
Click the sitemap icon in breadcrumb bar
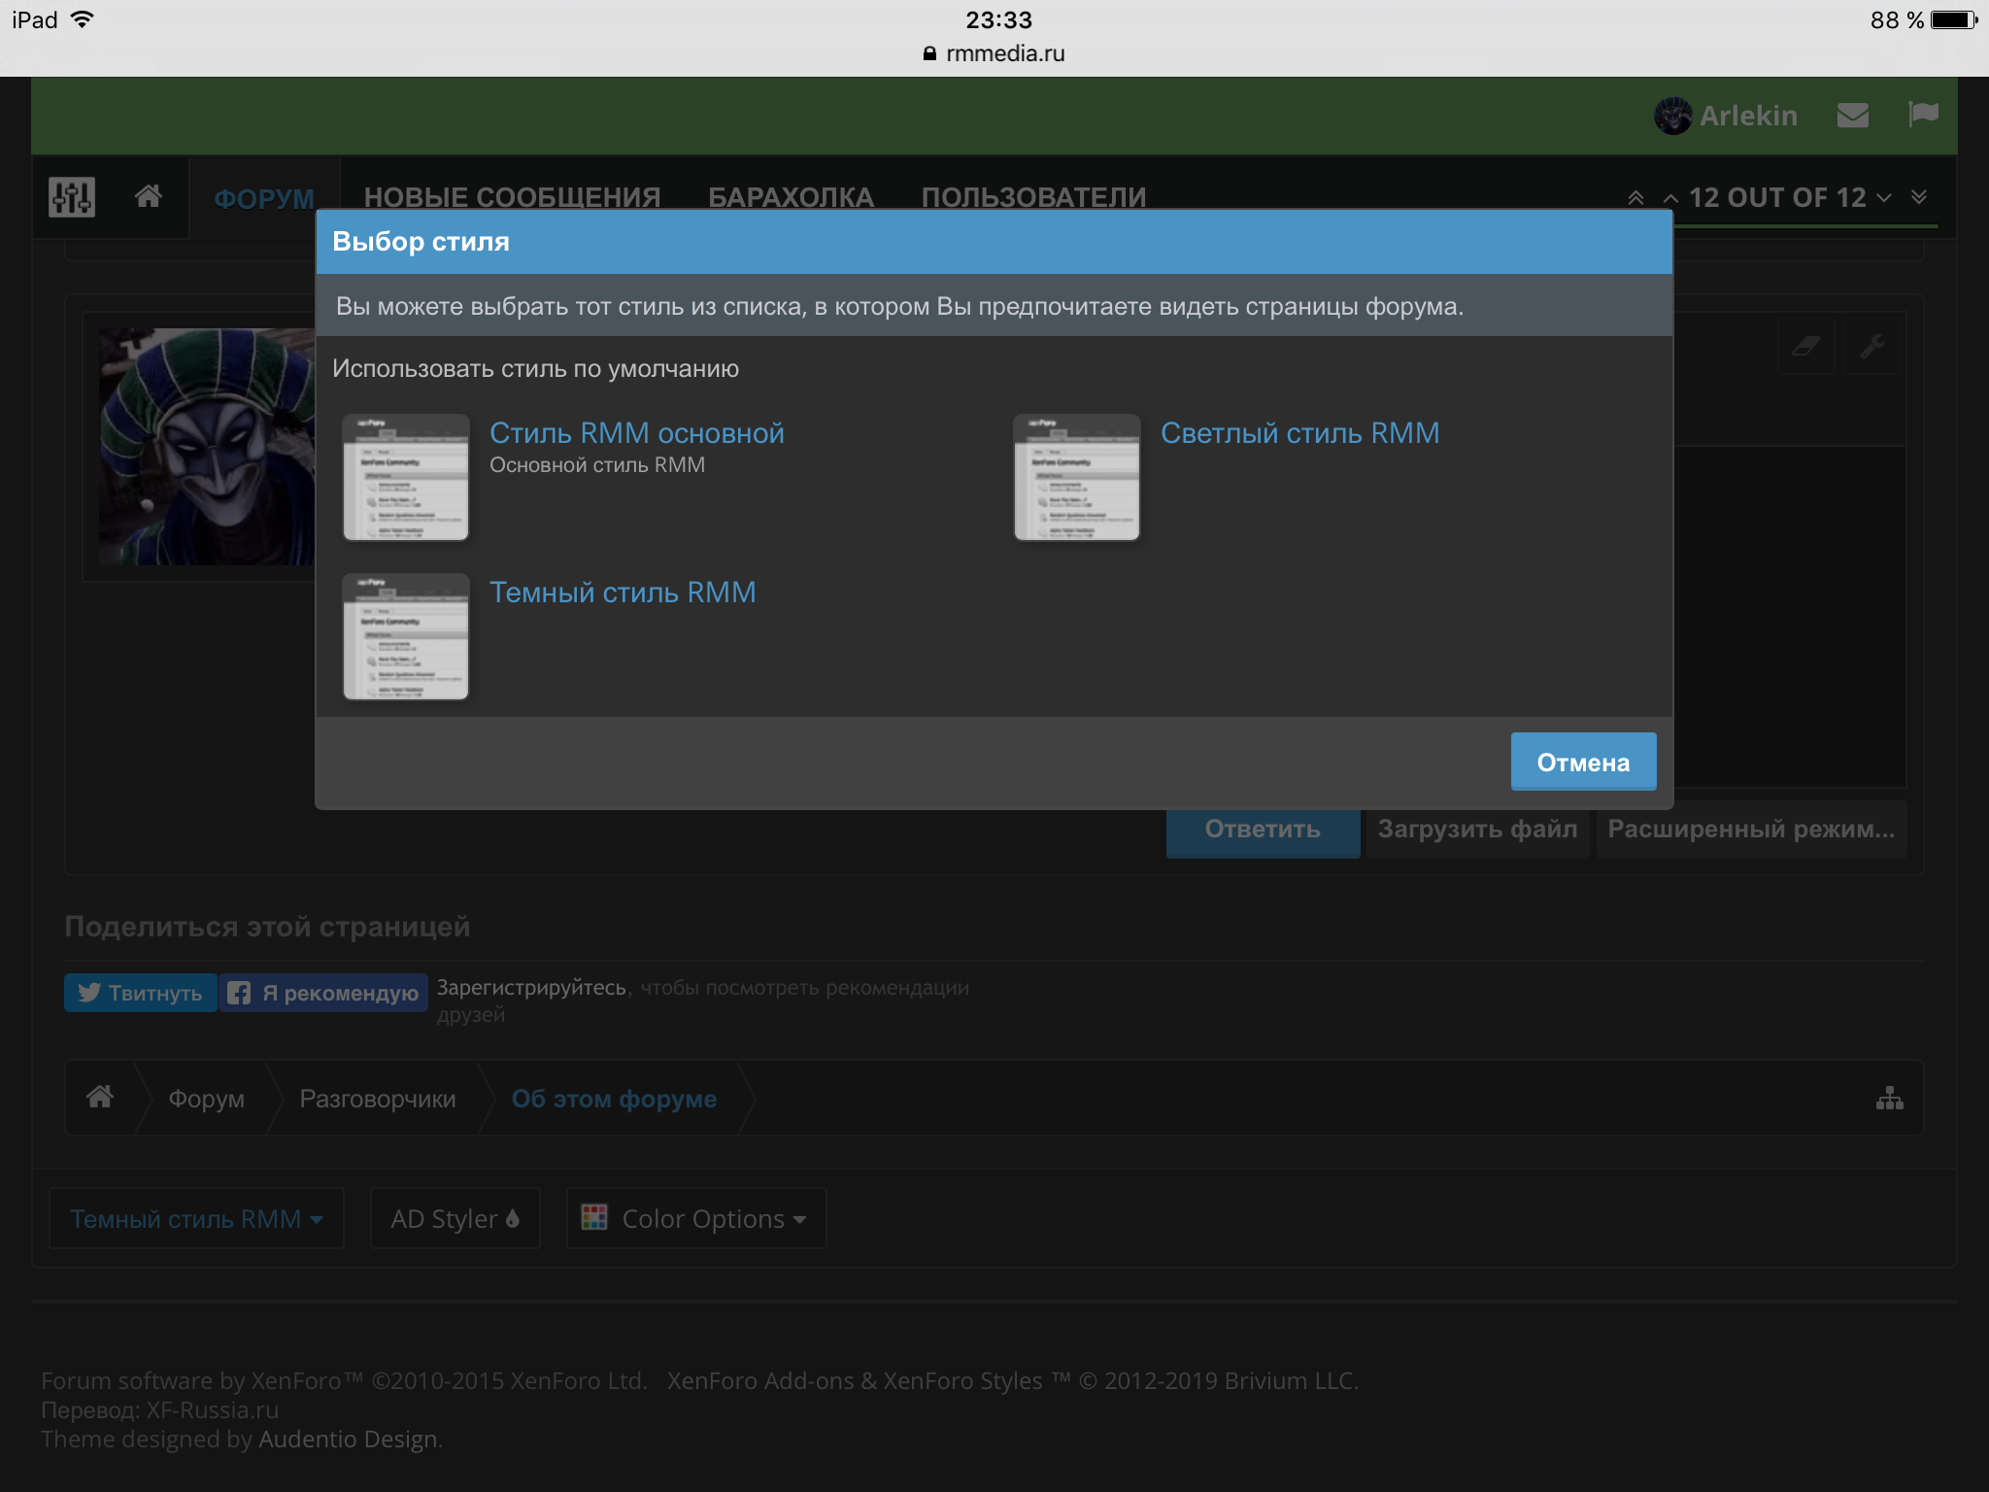click(x=1889, y=1099)
